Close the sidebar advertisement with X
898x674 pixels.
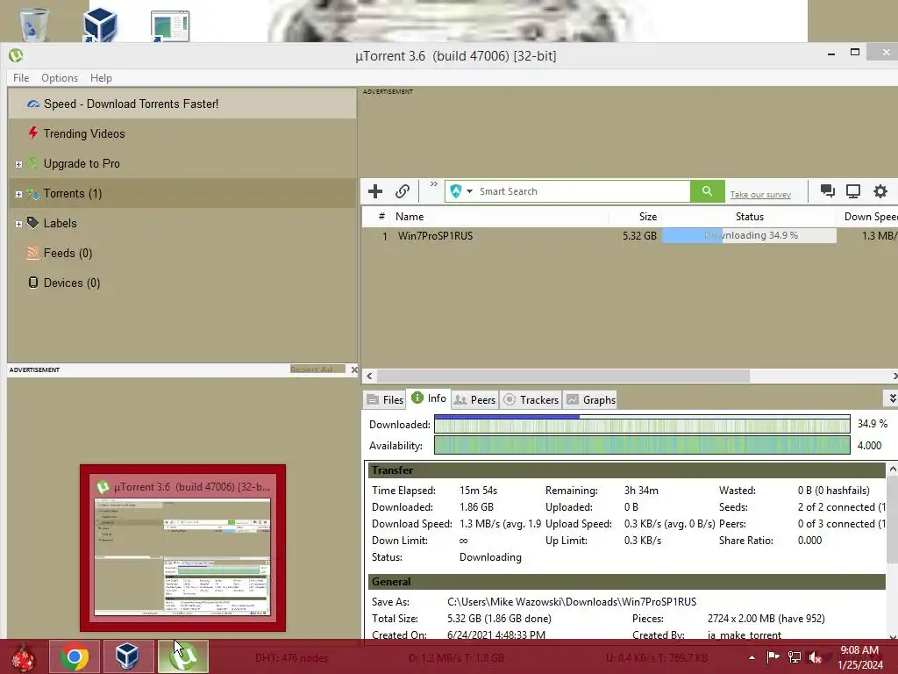tap(354, 369)
